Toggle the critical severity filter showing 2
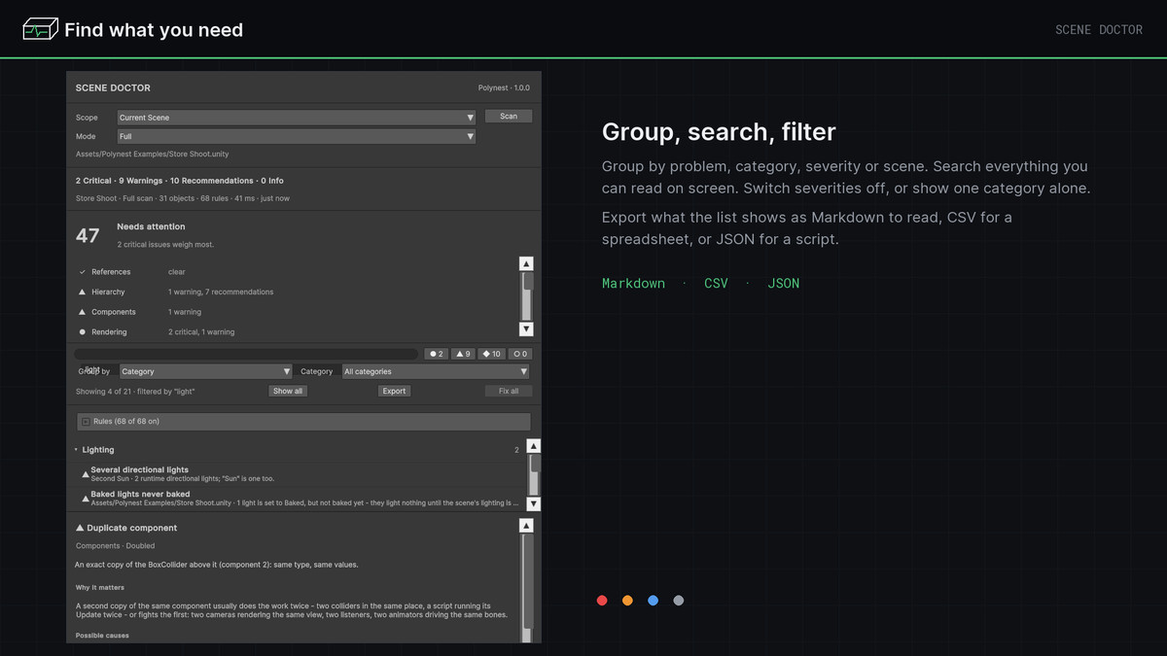Viewport: 1167px width, 656px height. click(437, 354)
